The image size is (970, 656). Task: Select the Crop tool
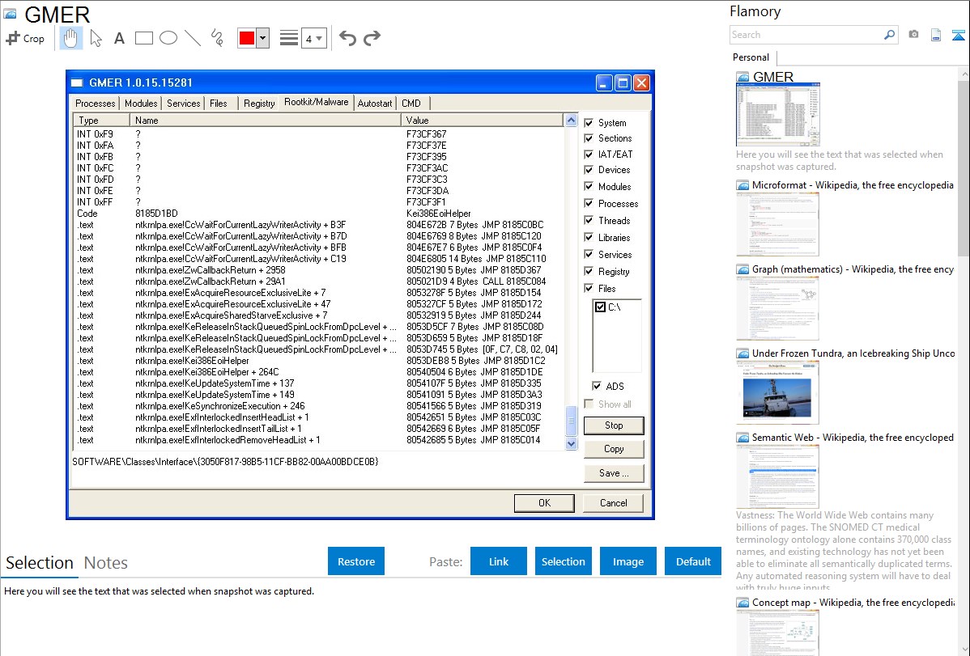[25, 38]
